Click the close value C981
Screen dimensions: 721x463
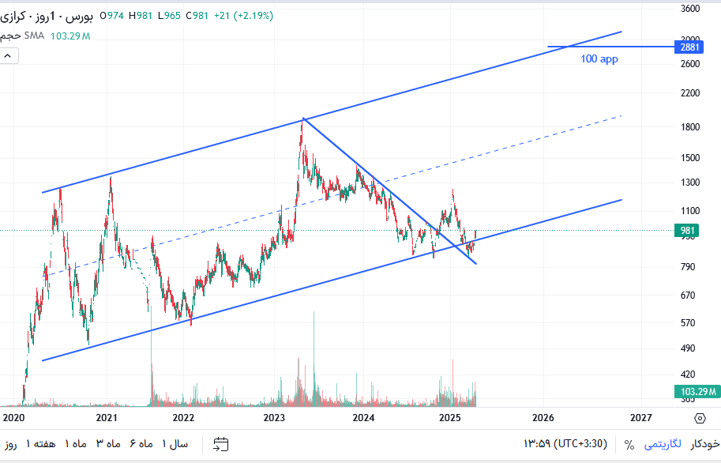pyautogui.click(x=197, y=16)
